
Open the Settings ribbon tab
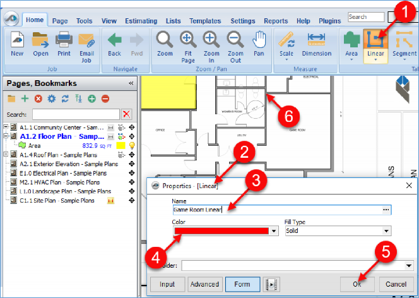[243, 21]
